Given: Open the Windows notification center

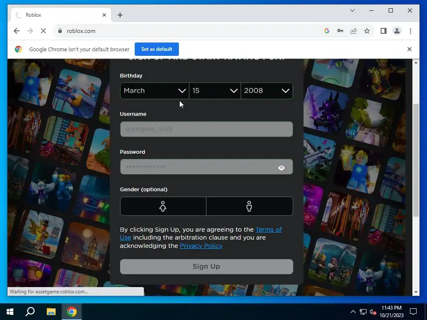Looking at the screenshot, I should tap(413, 312).
